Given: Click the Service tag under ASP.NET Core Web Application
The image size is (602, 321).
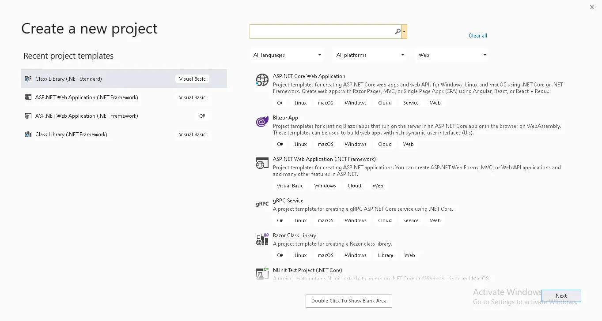Looking at the screenshot, I should [411, 103].
